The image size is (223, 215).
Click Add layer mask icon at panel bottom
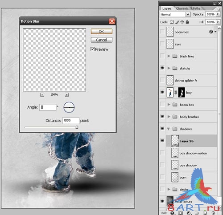180,213
